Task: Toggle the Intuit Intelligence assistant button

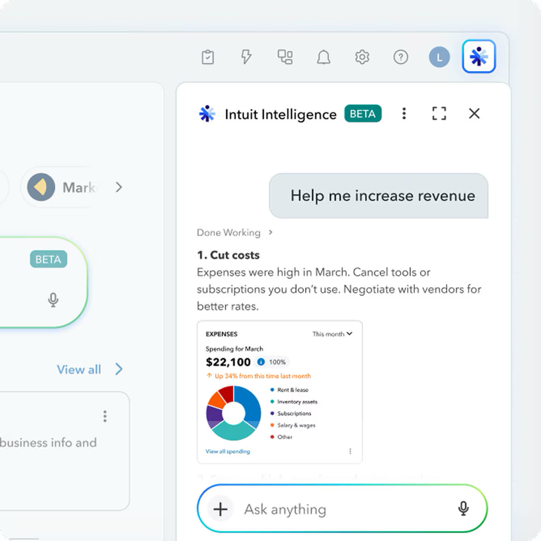Action: tap(479, 56)
